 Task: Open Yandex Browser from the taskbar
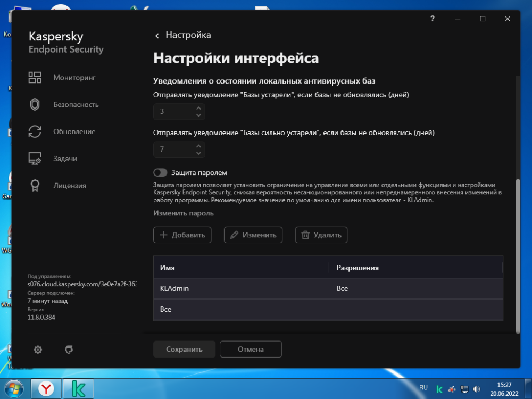46,389
